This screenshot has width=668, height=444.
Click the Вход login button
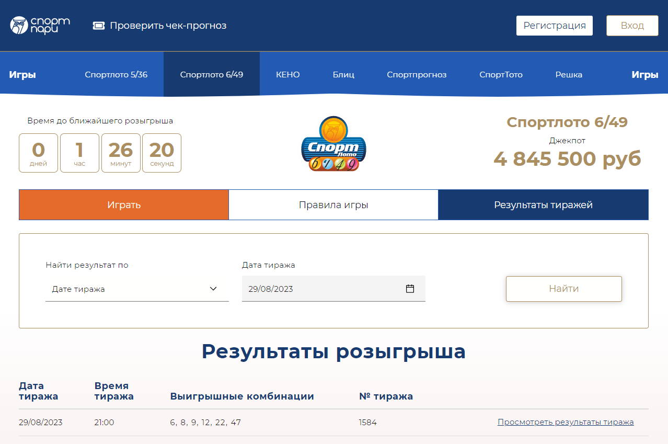632,26
